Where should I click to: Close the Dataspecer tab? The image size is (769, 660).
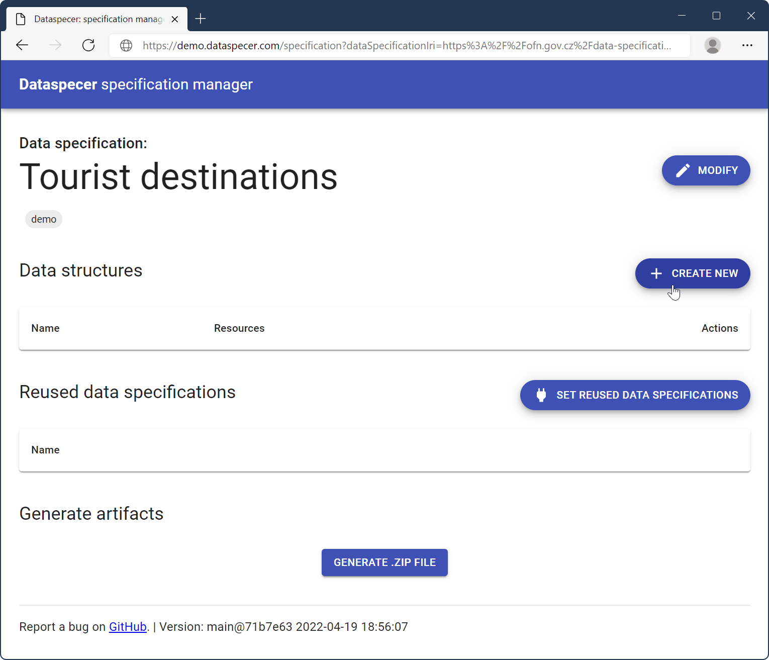175,19
